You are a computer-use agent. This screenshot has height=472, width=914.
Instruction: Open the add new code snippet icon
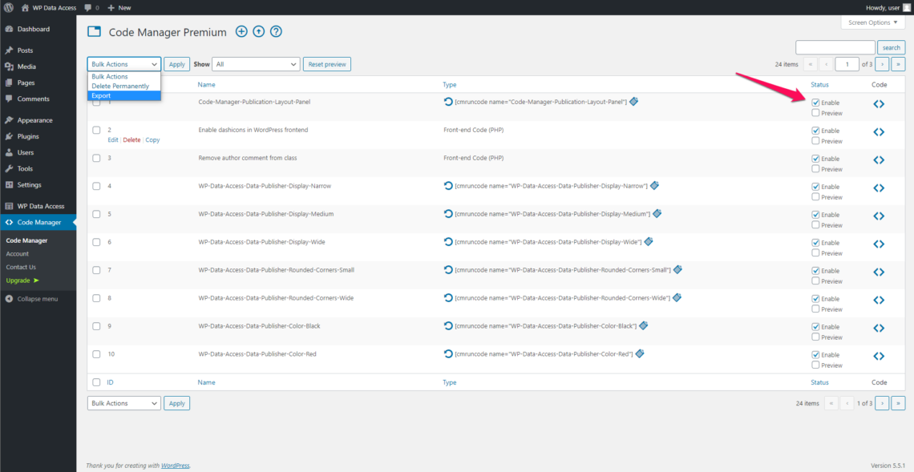pyautogui.click(x=241, y=31)
